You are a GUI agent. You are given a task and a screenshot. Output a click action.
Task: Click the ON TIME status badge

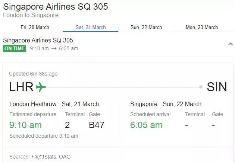tap(15, 48)
